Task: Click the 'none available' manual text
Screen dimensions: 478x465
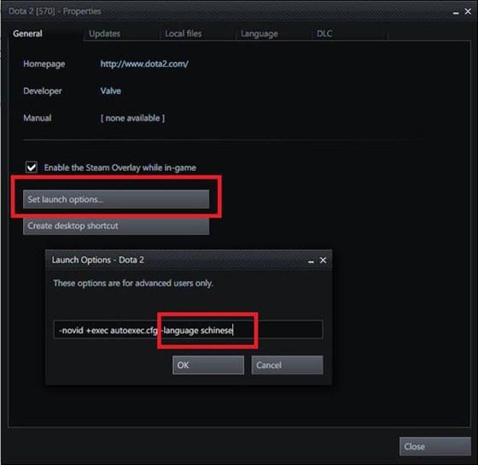Action: [x=132, y=118]
